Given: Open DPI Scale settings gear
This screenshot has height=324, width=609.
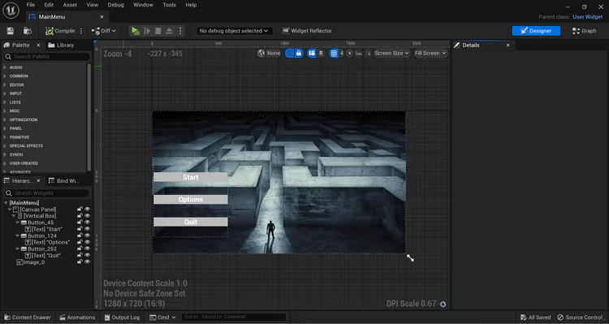Looking at the screenshot, I should pos(443,305).
